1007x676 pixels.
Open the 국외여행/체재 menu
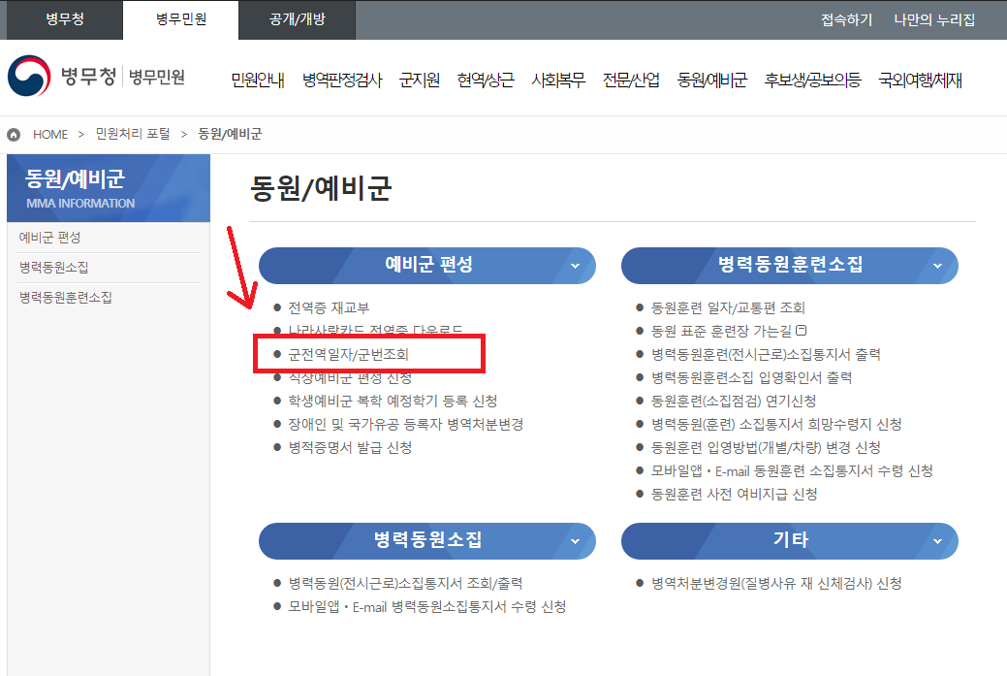coord(920,80)
